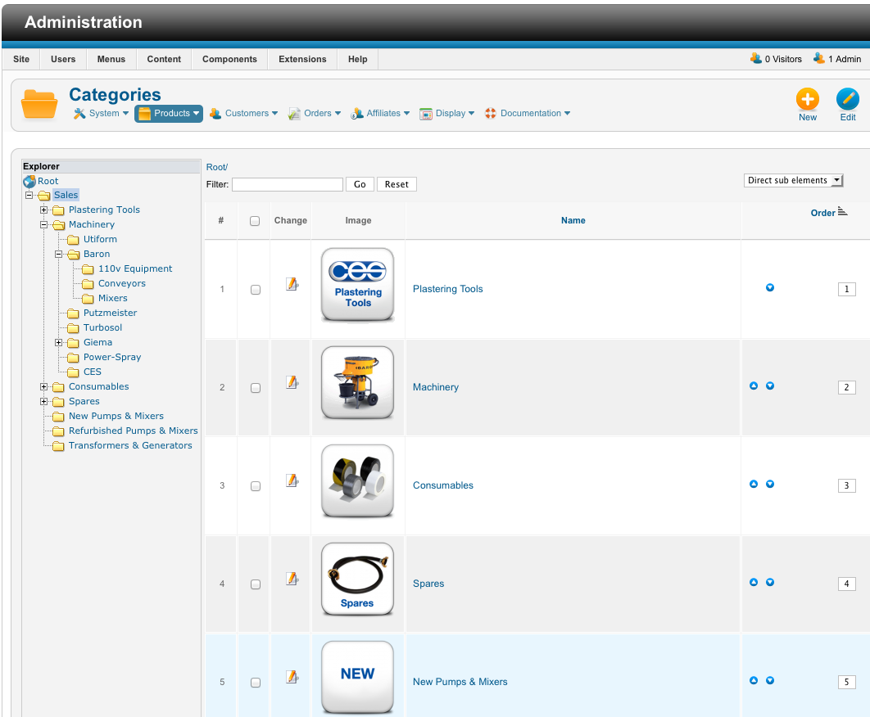870x717 pixels.
Task: Open the Affiliates menu
Action: pos(380,113)
